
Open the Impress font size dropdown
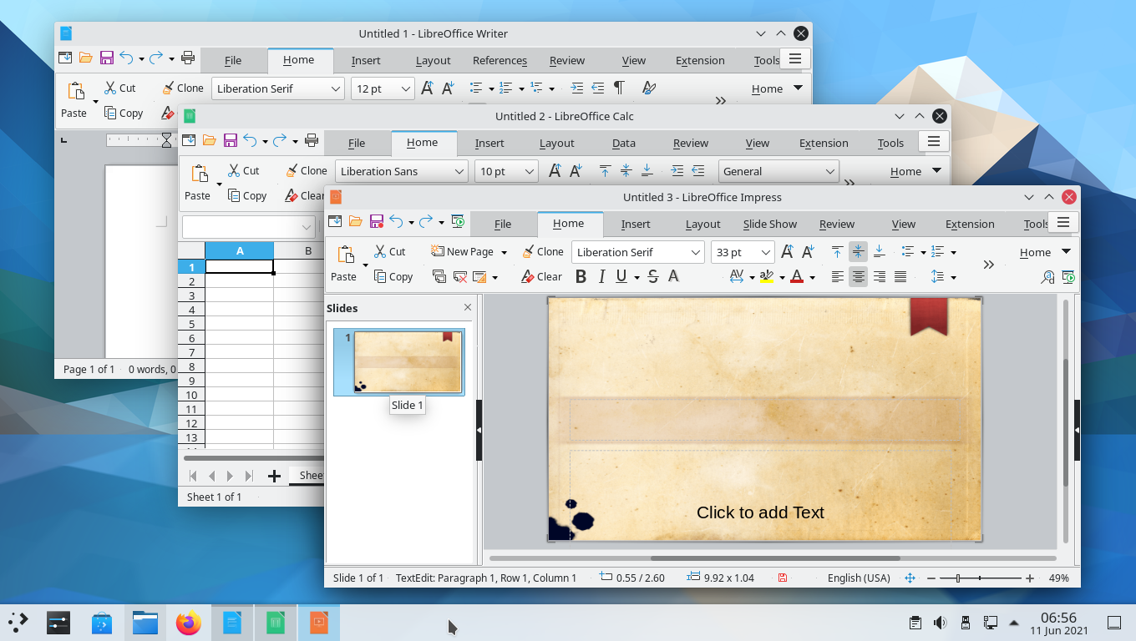(765, 252)
